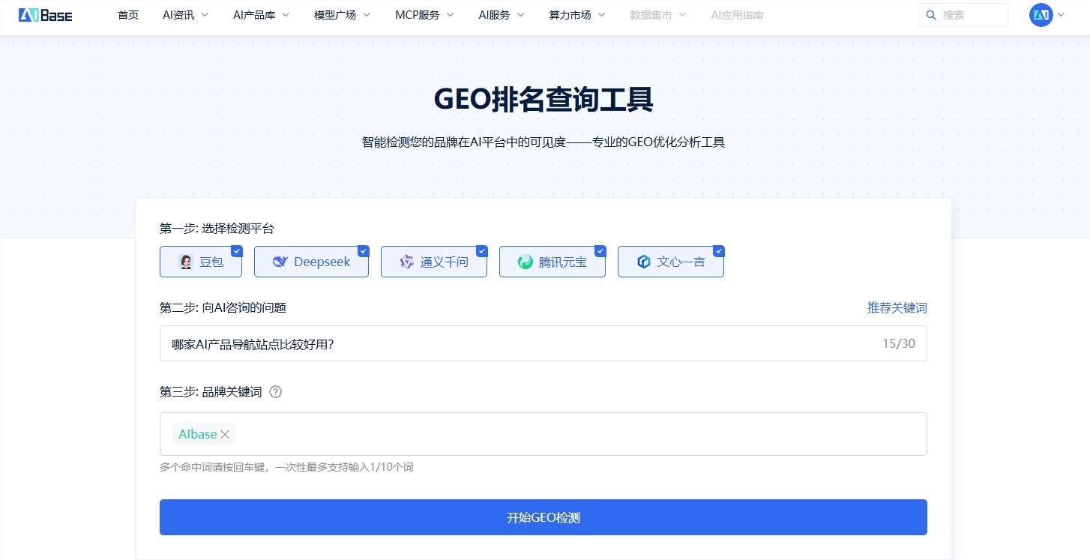The width and height of the screenshot is (1090, 560).
Task: Click the 文心一言 platform icon
Action: coord(643,262)
